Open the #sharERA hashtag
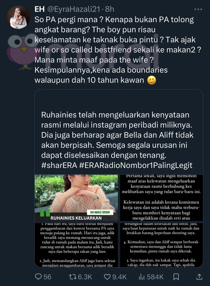 59,165
